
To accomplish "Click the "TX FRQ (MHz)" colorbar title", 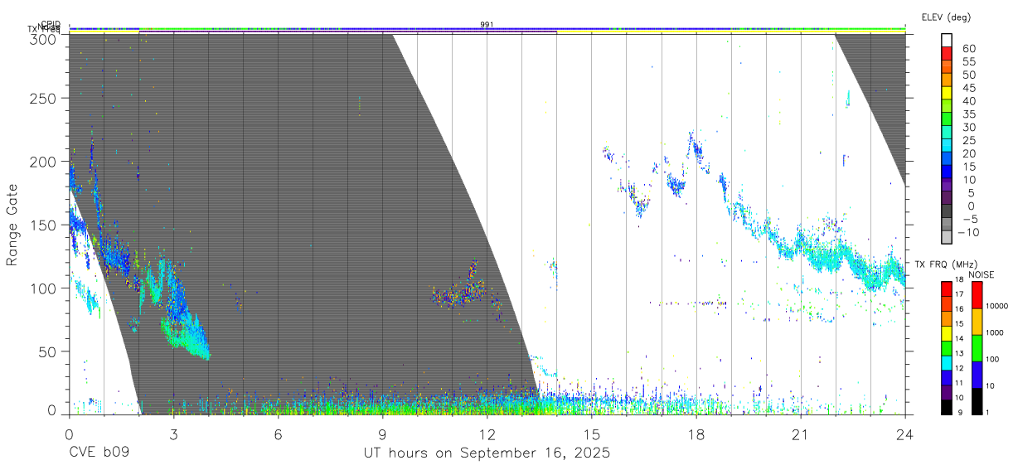I will [946, 264].
